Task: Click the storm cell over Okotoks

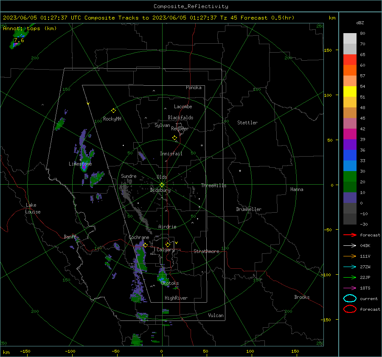Action: pyautogui.click(x=163, y=277)
